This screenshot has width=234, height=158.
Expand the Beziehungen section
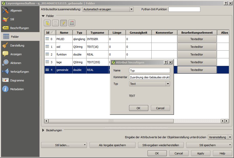click(43, 130)
